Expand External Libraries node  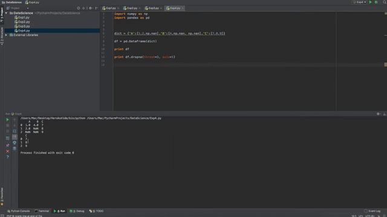[6, 35]
